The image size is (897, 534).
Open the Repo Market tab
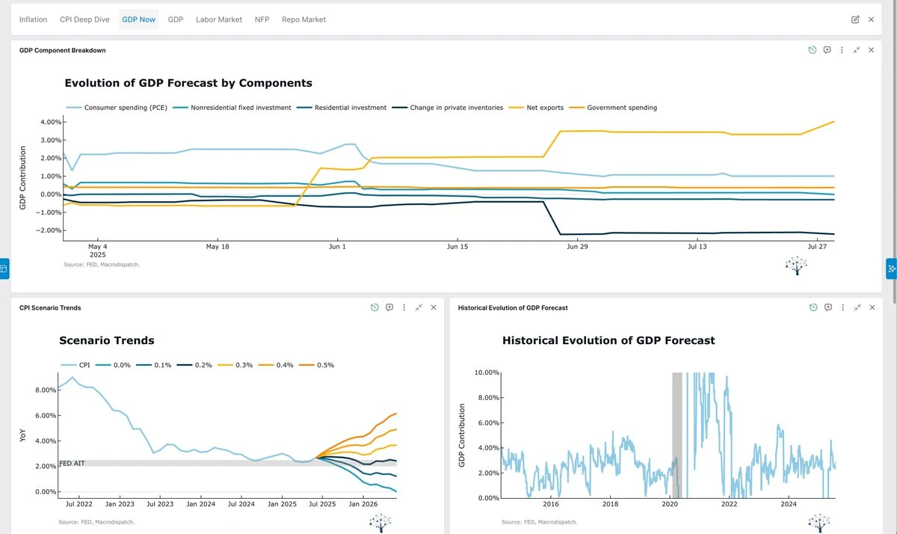pyautogui.click(x=303, y=19)
